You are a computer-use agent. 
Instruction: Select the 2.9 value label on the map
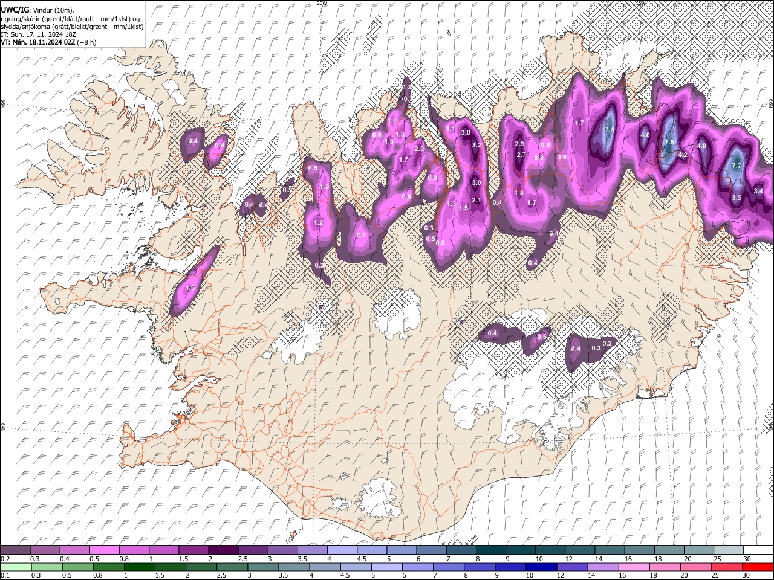coord(519,144)
